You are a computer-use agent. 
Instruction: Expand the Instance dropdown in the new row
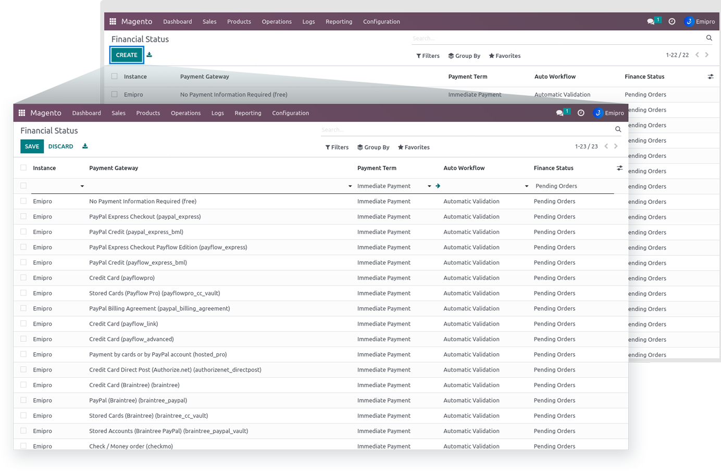82,186
